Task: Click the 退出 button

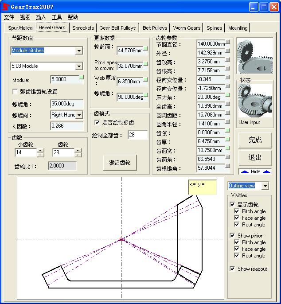Action: [x=255, y=158]
